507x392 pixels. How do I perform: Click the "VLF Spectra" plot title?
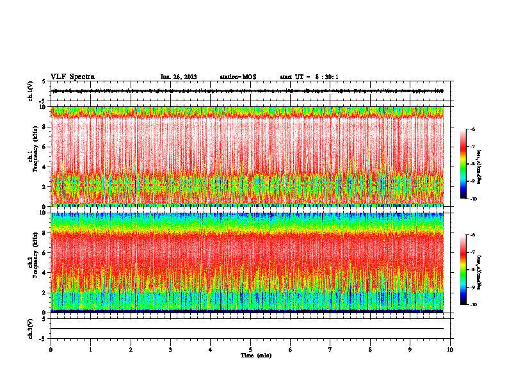(x=72, y=77)
